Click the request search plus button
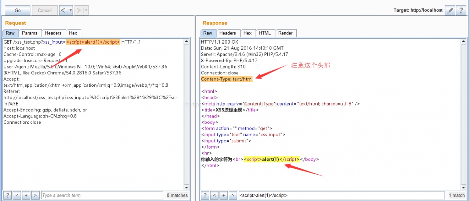 pyautogui.click(x=26, y=195)
